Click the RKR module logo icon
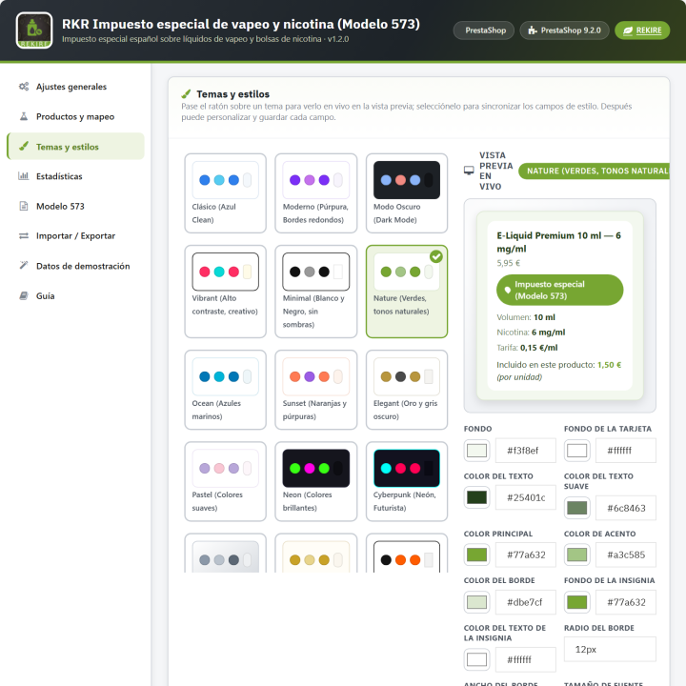 (34, 30)
